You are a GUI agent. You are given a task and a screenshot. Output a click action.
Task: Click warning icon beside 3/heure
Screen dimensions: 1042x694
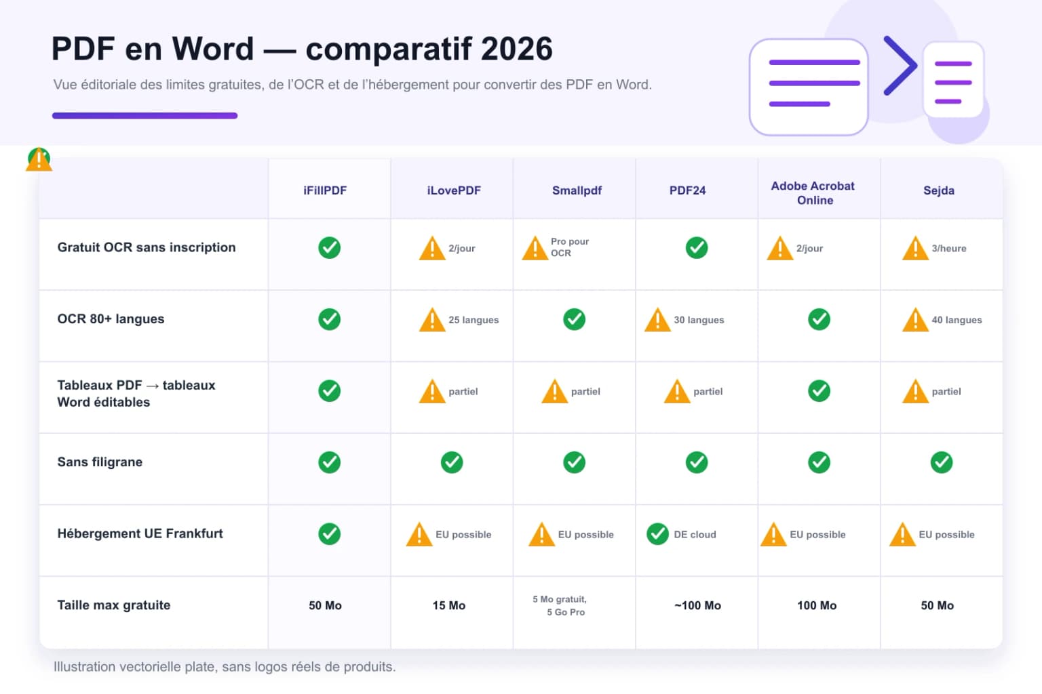(916, 248)
